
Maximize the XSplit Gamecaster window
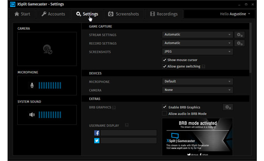246,5
